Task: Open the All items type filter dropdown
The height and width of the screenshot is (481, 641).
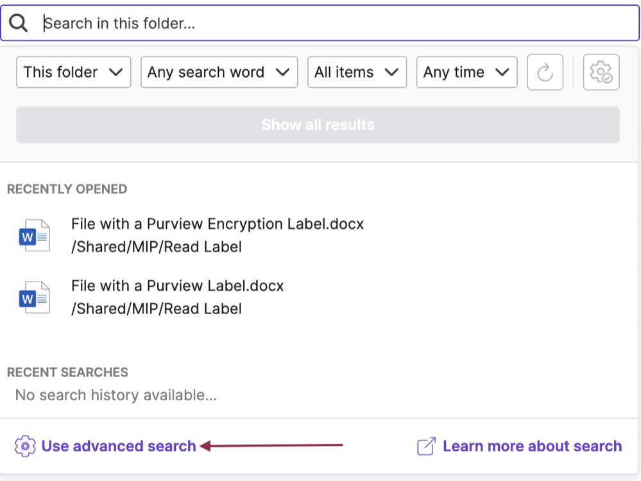Action: (x=357, y=72)
